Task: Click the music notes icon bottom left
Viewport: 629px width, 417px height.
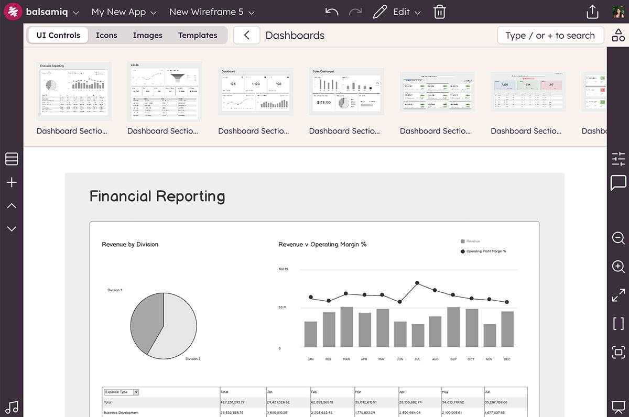Action: (x=12, y=407)
